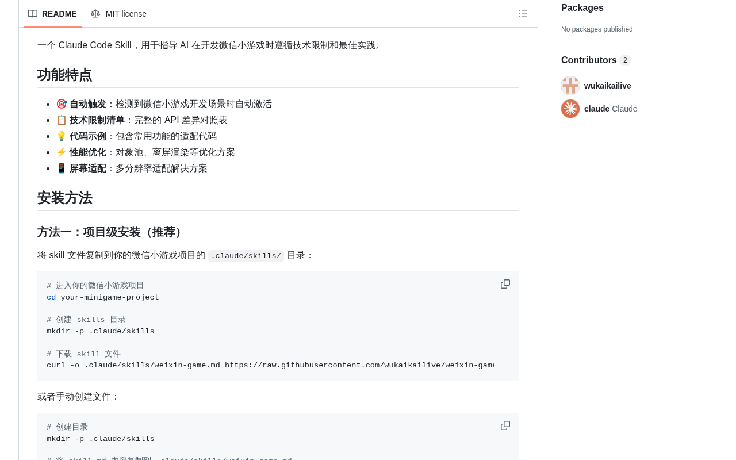Click the clipboard emoji beside 技术限制清单
The width and height of the screenshot is (736, 460).
click(62, 120)
